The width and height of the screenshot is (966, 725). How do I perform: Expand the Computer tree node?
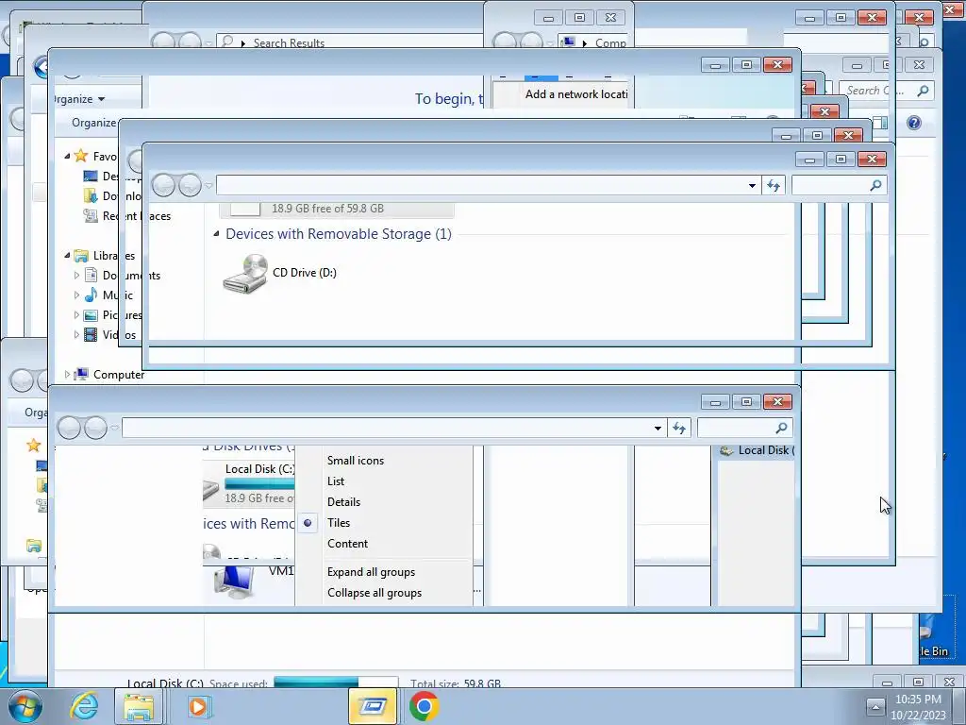tap(67, 374)
